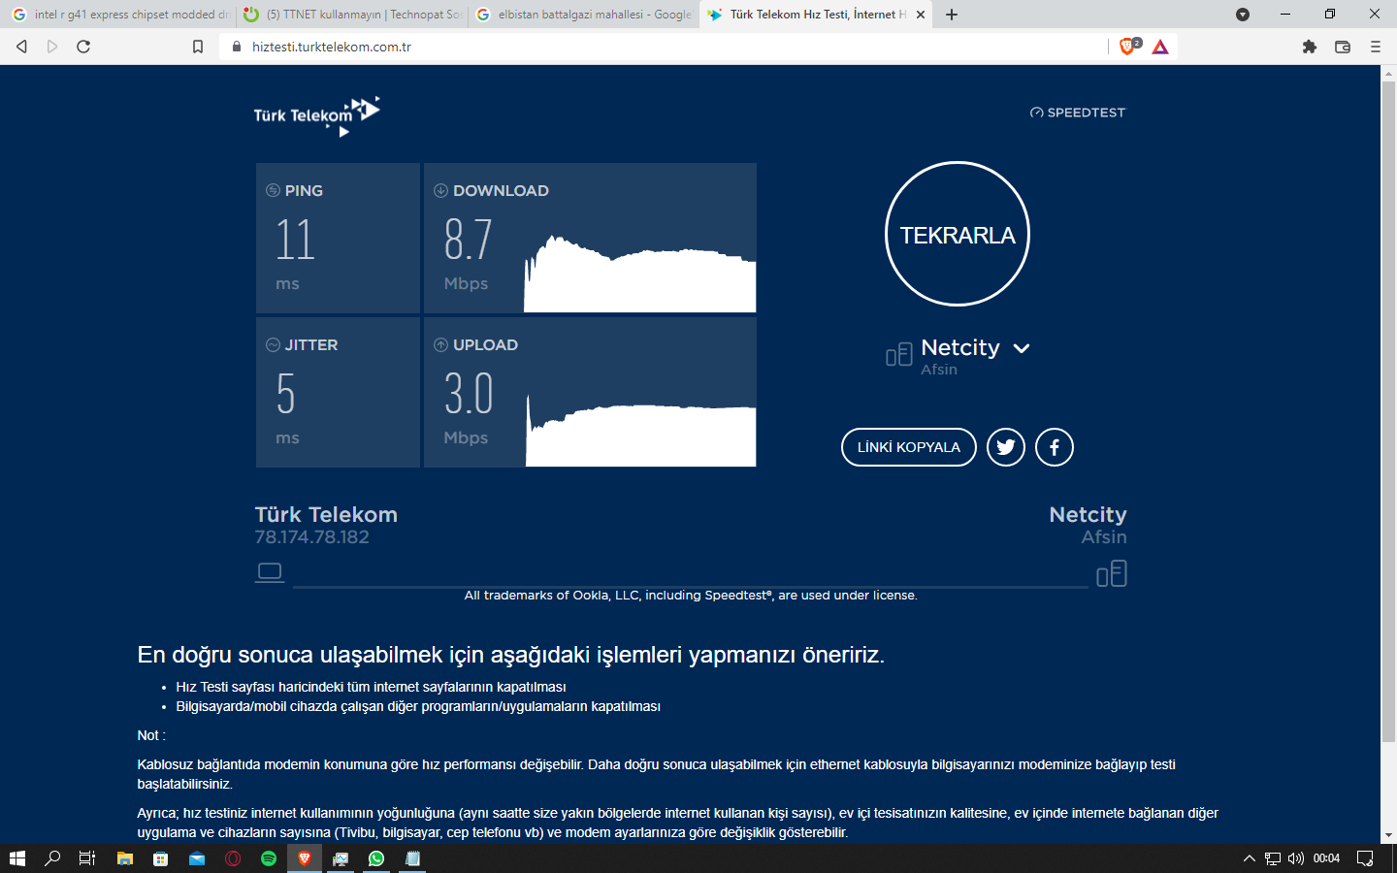The image size is (1397, 873).
Task: Open the Extensions puzzle icon
Action: [x=1310, y=47]
